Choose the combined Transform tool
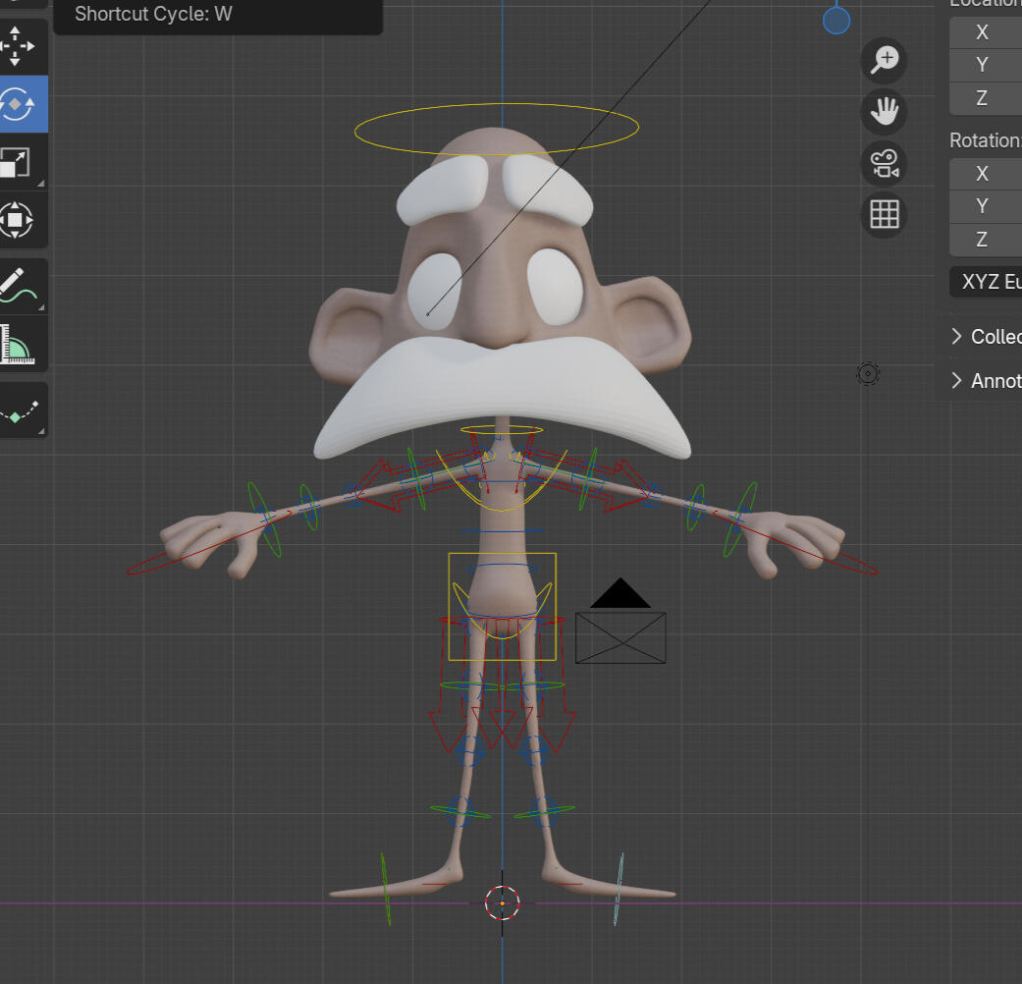Viewport: 1022px width, 984px height. point(18,219)
